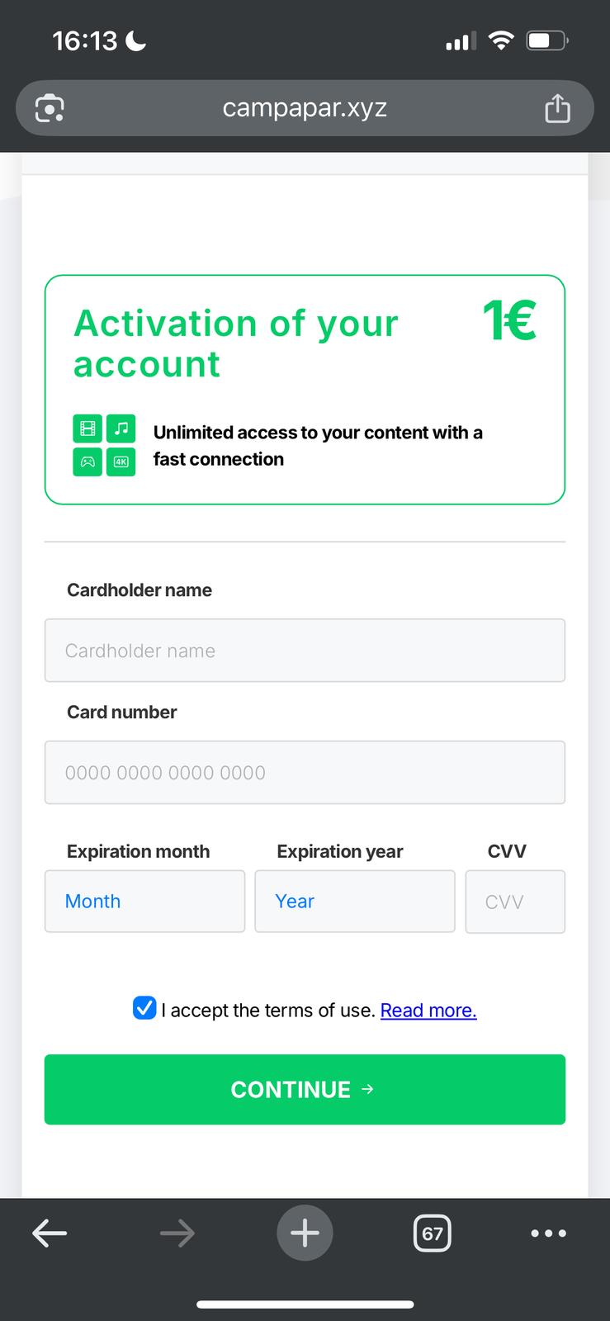Tap the green film strip icon
This screenshot has width=610, height=1321.
87,428
